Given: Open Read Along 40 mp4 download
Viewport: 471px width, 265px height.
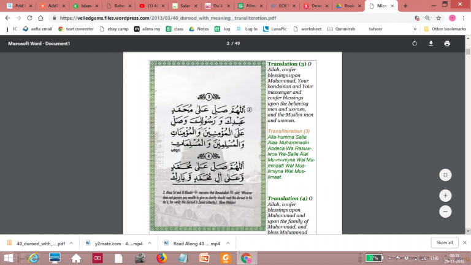Looking at the screenshot, I should click(x=193, y=243).
